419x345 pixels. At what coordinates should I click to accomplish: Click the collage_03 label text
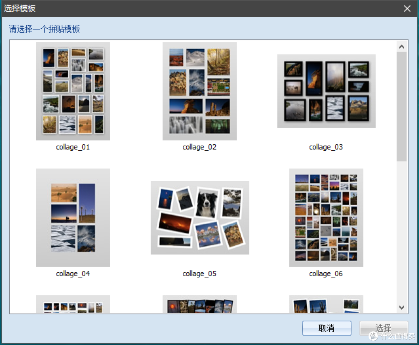tap(326, 147)
